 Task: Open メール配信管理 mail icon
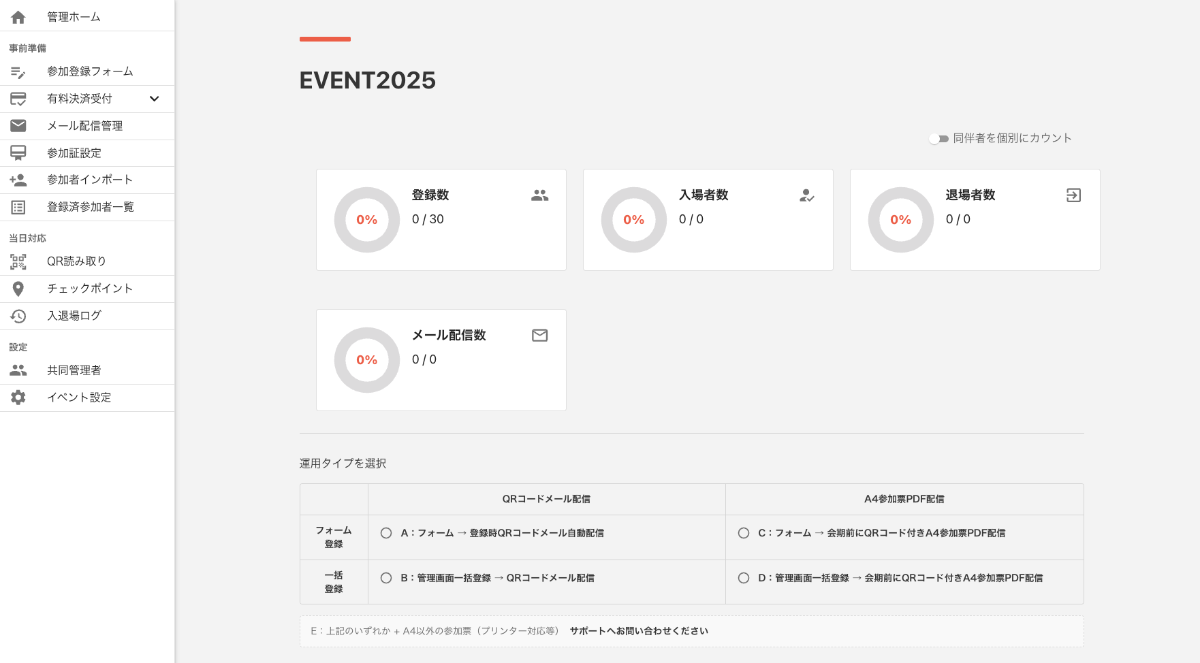tap(18, 125)
